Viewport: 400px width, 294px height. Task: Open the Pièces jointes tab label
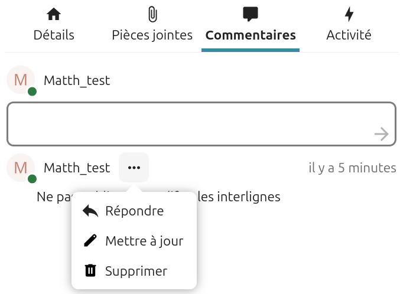point(152,35)
